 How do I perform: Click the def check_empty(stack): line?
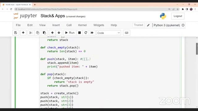[x=60, y=47]
